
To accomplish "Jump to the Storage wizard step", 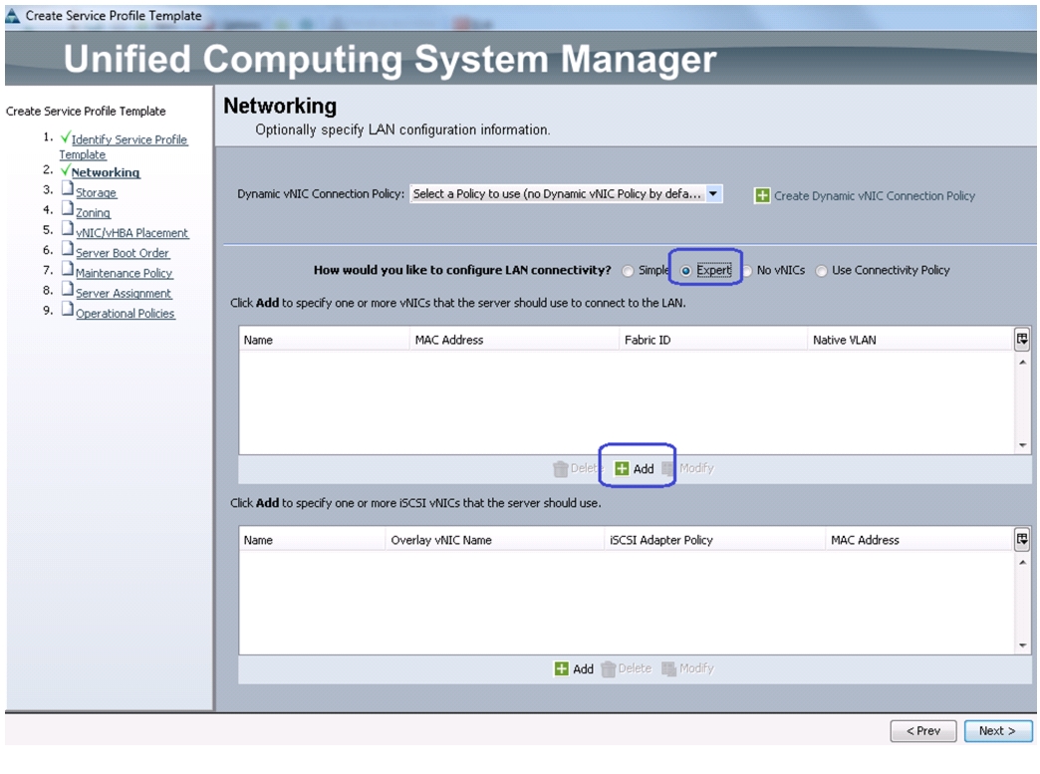I will 97,192.
